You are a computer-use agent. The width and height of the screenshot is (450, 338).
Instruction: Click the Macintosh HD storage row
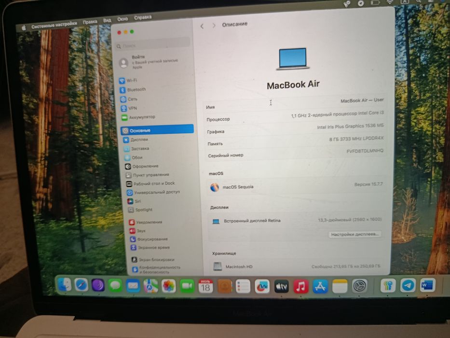pyautogui.click(x=297, y=267)
